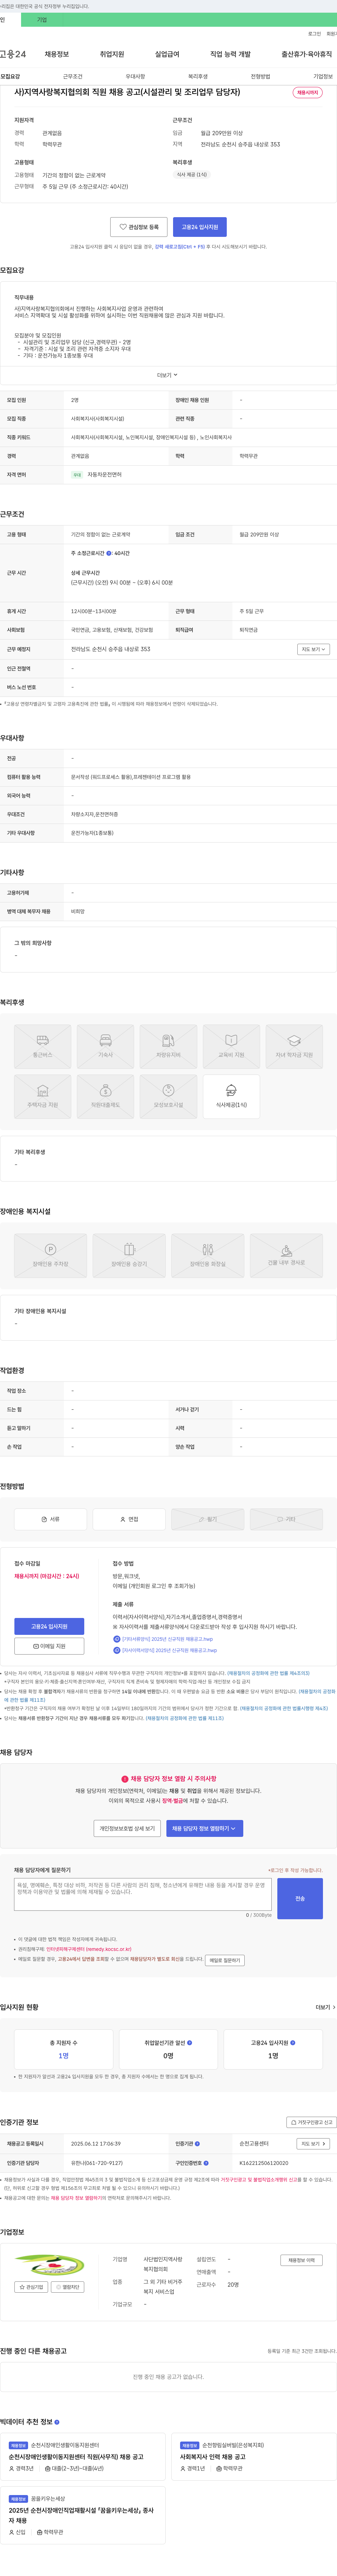Open the 순천시장애인생활이동지원센터 job card
337x2576 pixels.
(x=83, y=2457)
